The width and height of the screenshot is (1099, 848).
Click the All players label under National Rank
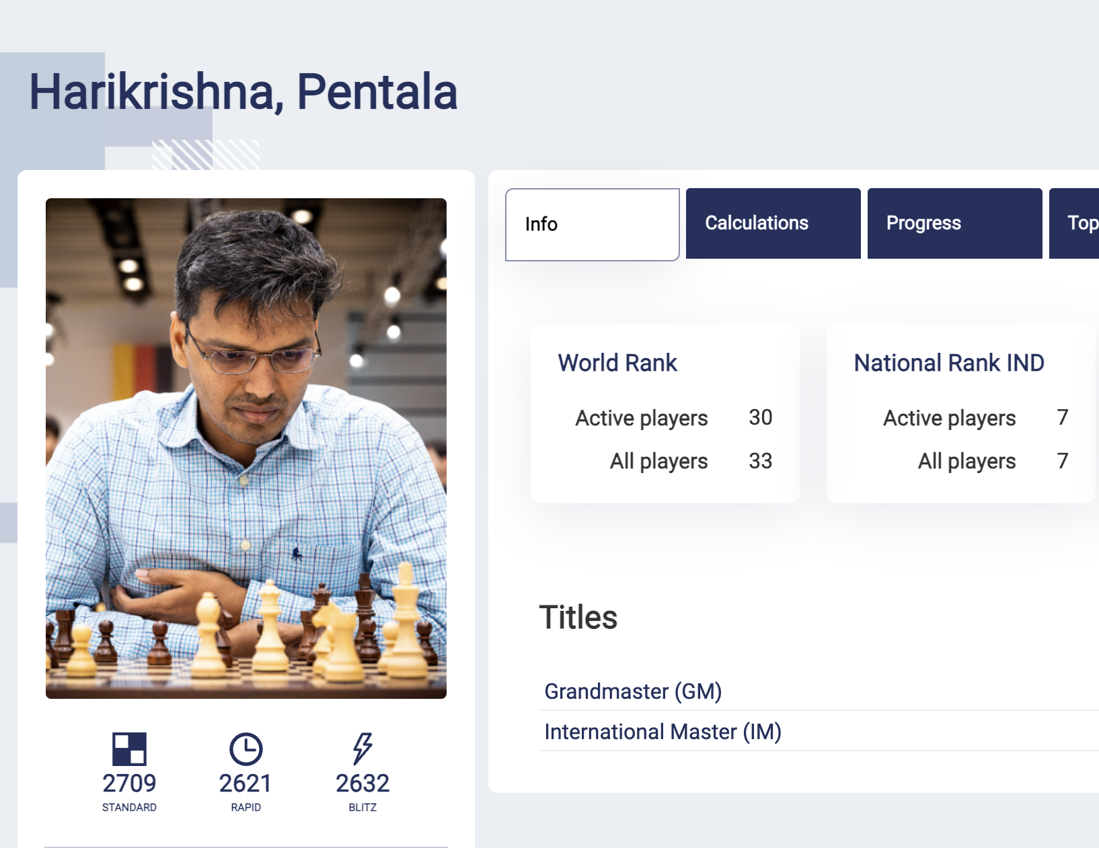click(967, 462)
